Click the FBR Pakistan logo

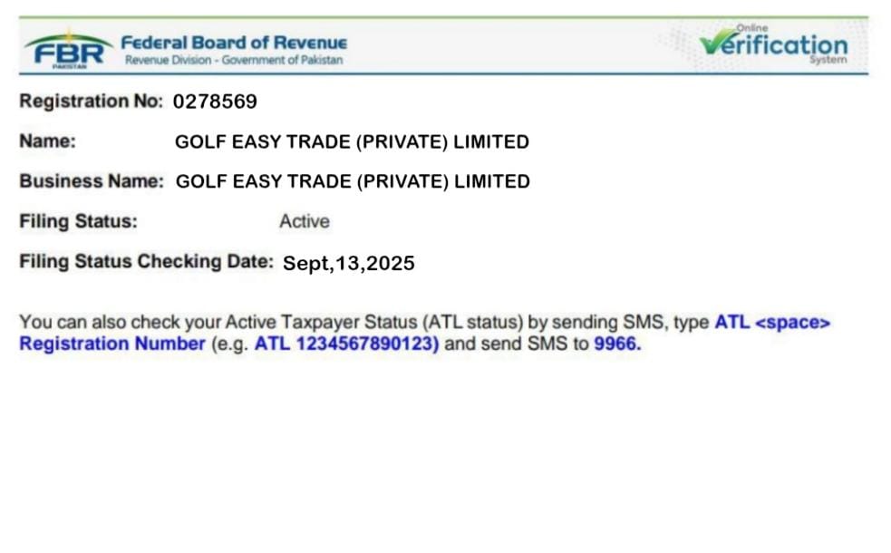(x=66, y=49)
